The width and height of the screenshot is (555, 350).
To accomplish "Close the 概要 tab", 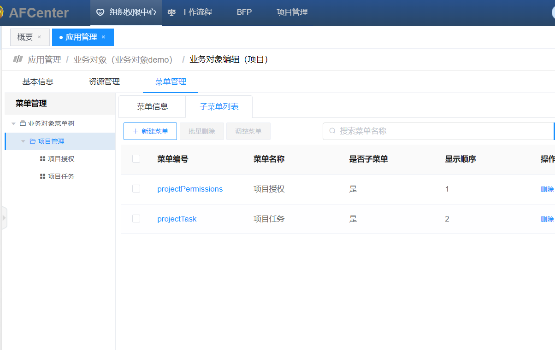I will (39, 37).
